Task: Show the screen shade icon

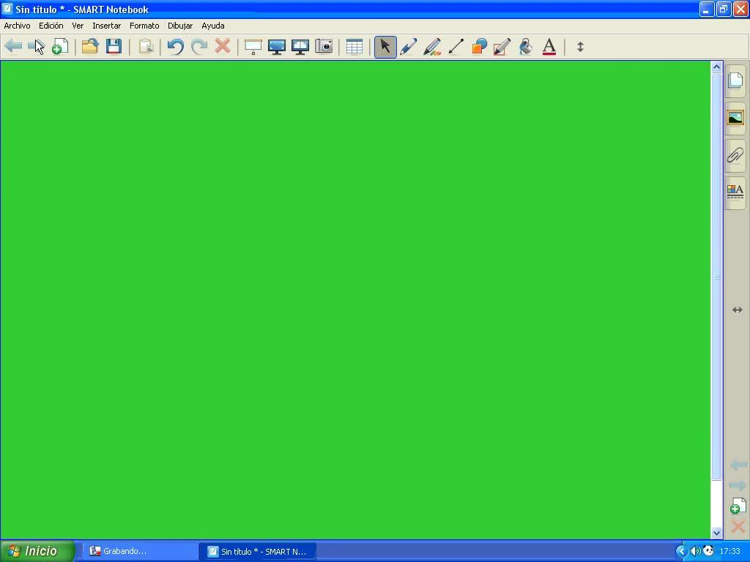Action: point(253,46)
